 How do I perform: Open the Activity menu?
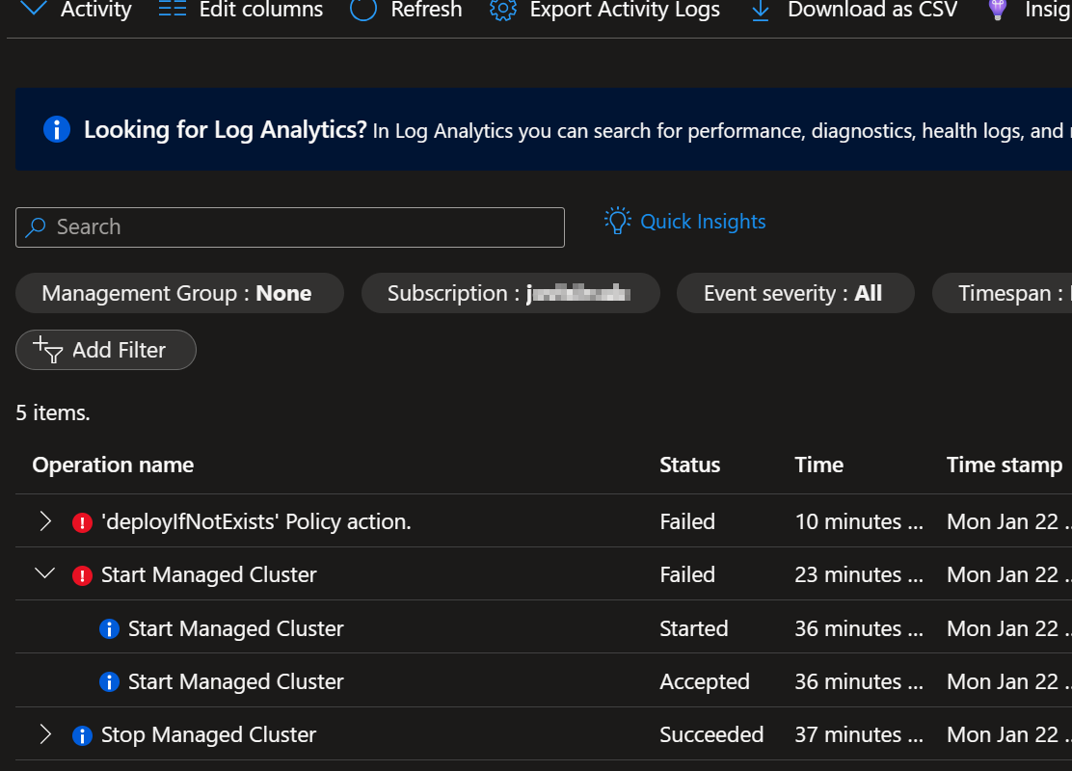[x=74, y=11]
